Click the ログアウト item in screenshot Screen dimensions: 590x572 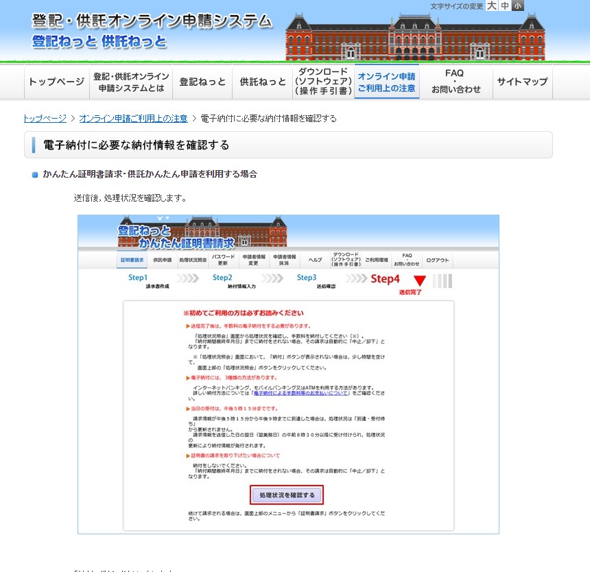[x=438, y=260]
